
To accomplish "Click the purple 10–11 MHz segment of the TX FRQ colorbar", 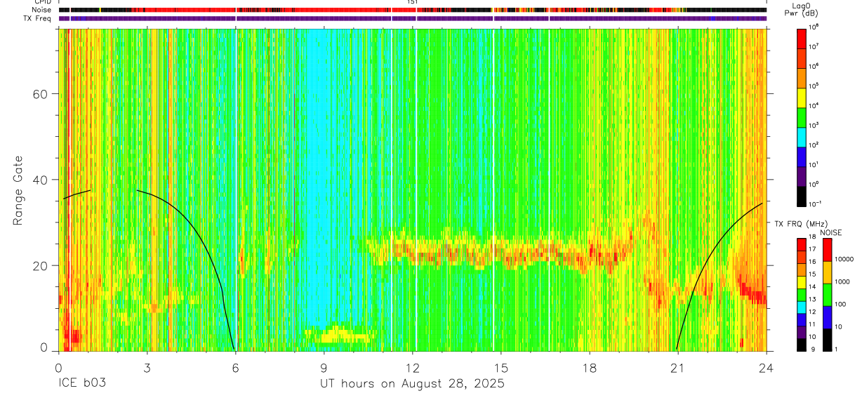I will coord(801,332).
